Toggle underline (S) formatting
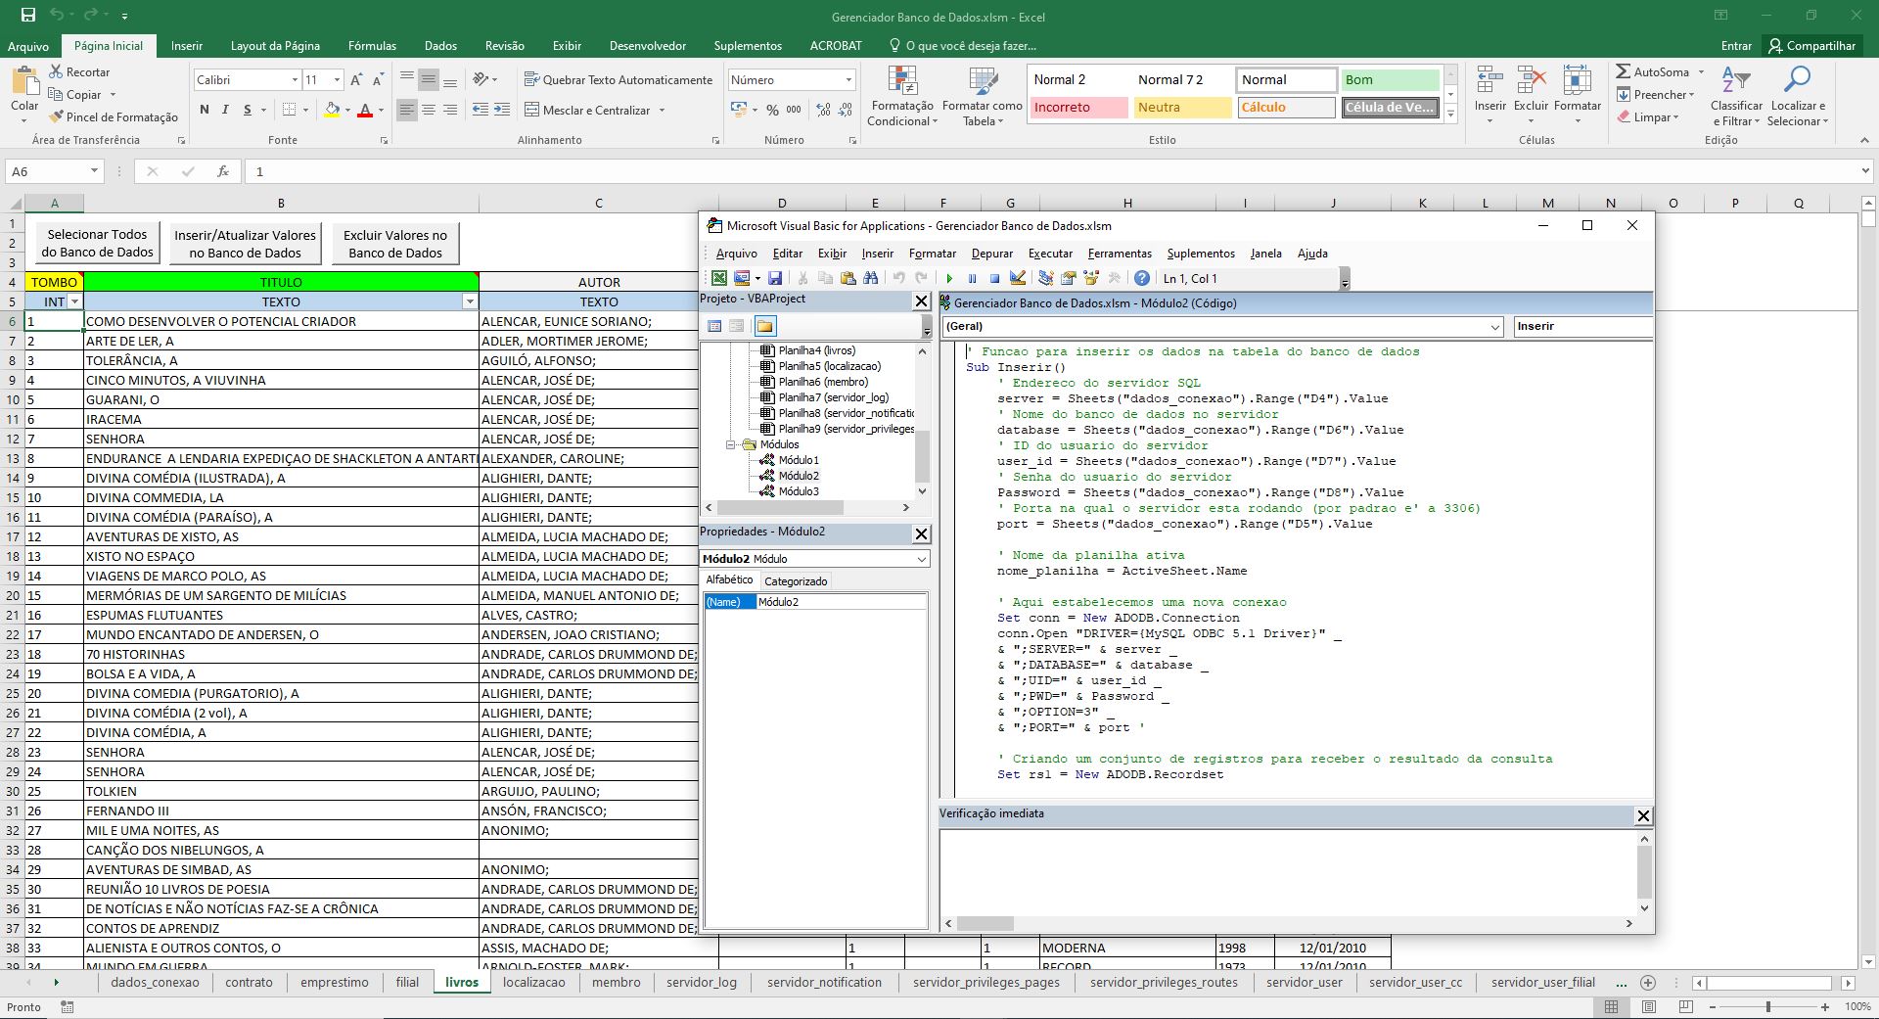This screenshot has height=1019, width=1879. click(248, 110)
